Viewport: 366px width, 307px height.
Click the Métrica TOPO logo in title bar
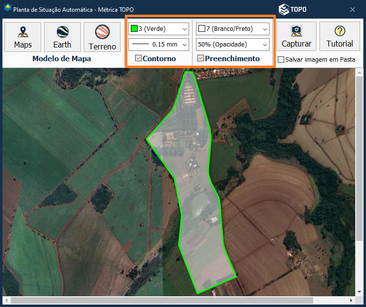(x=293, y=9)
